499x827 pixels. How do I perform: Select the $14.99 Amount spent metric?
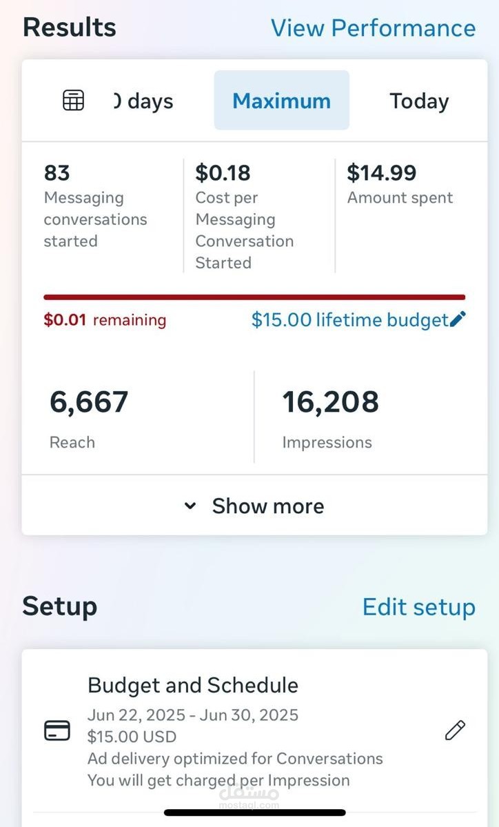[400, 183]
